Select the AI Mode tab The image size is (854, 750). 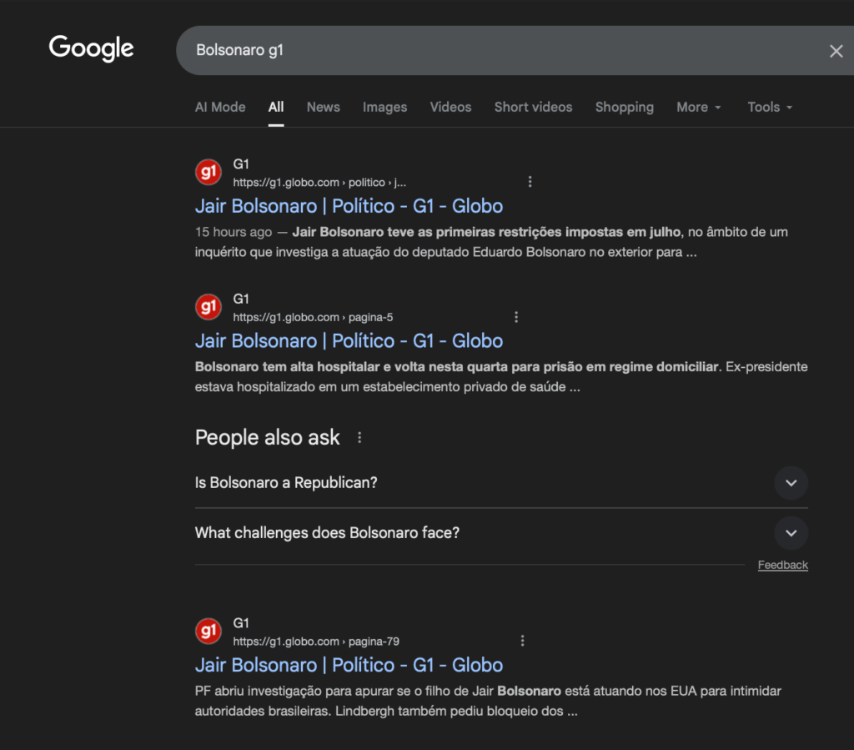(220, 107)
